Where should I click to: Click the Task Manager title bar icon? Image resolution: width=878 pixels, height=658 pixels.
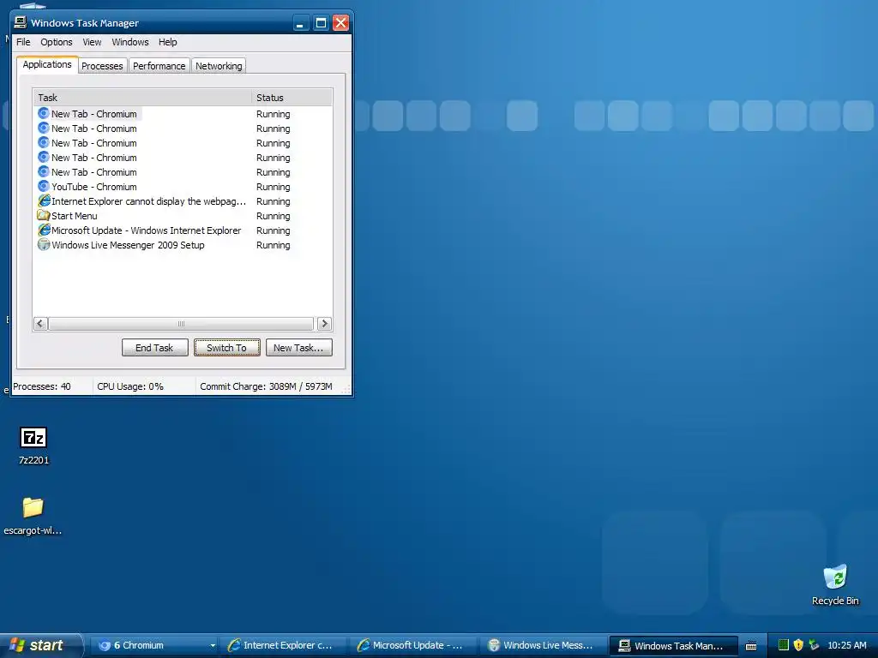click(x=21, y=22)
